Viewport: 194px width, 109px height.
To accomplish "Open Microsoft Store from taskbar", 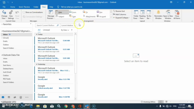I will tap(45, 106).
